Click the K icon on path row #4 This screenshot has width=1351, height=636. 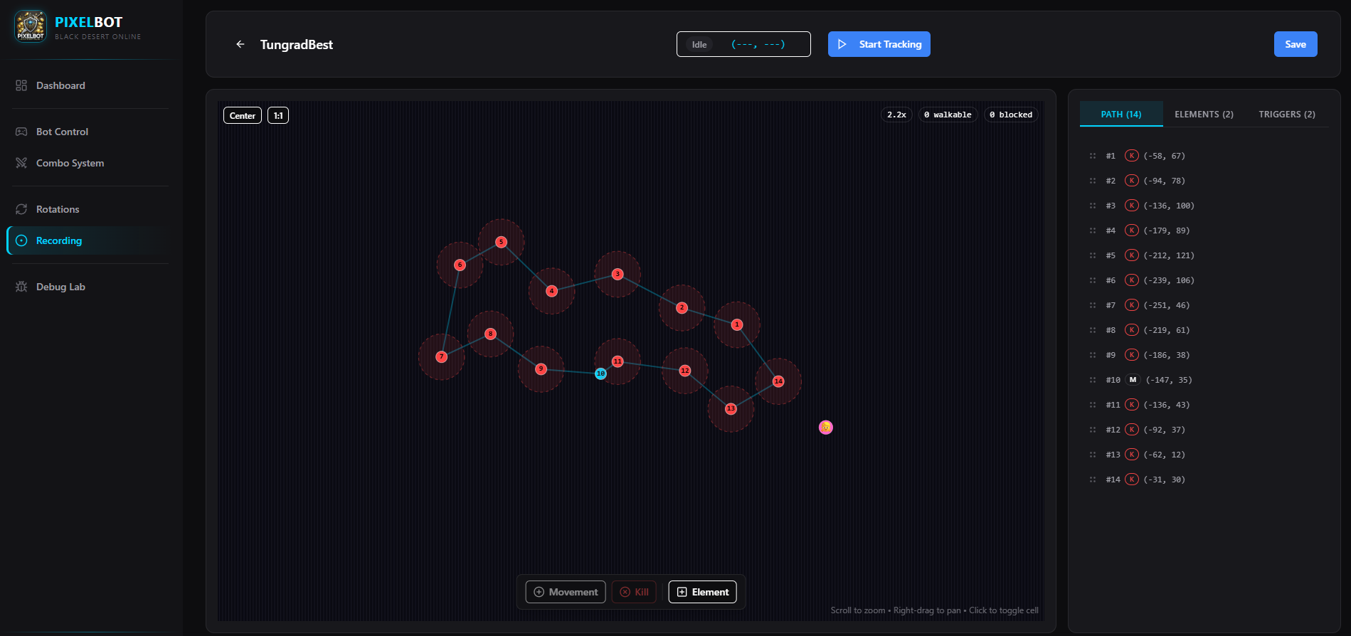1131,230
